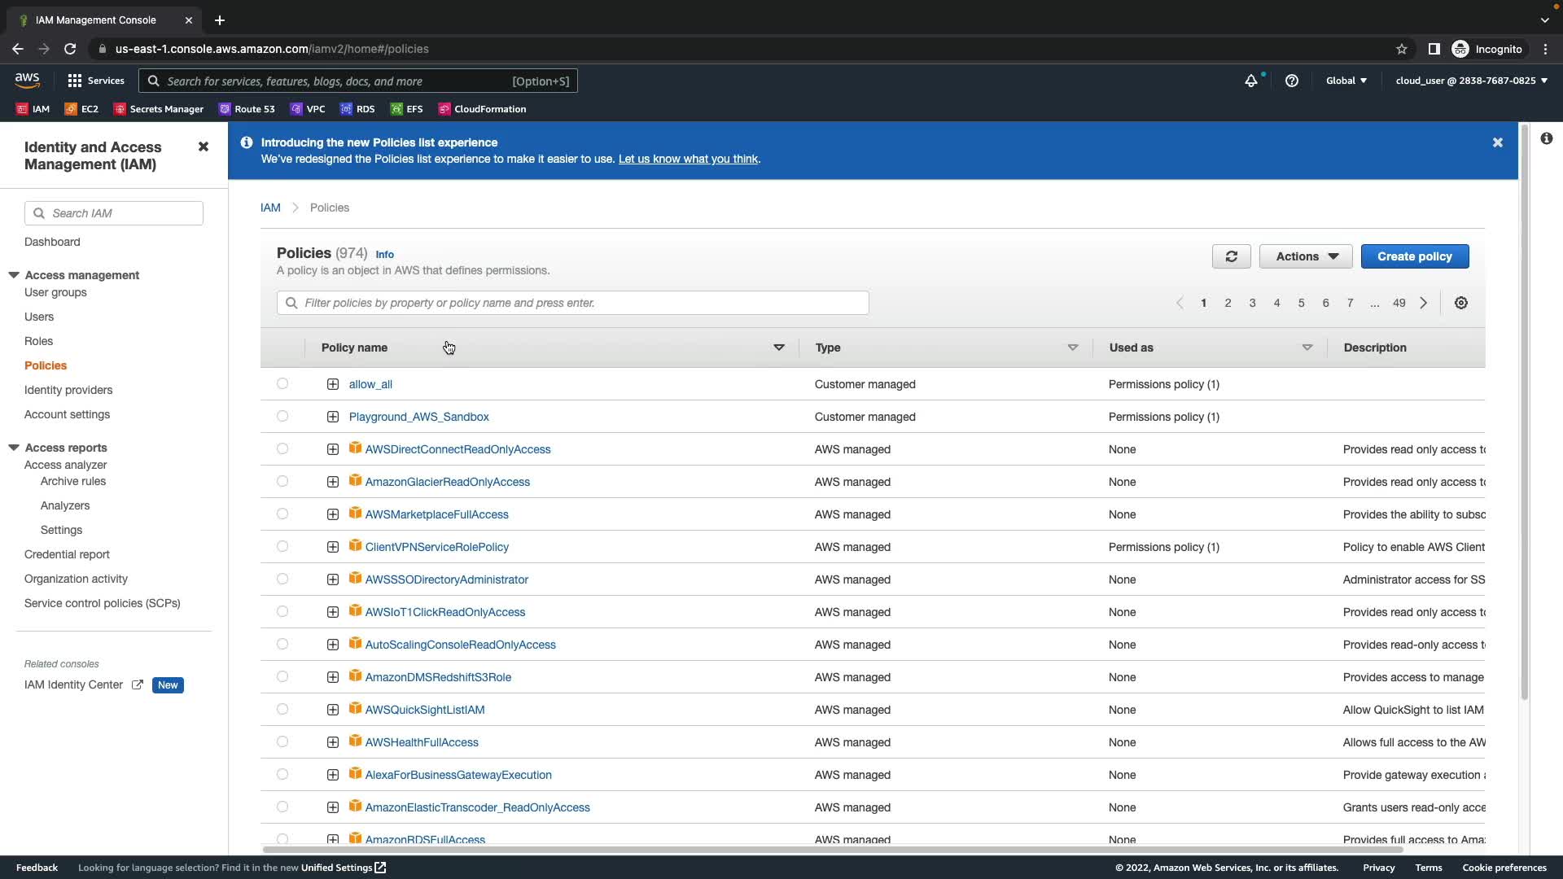Click the AWS support help icon
This screenshot has width=1563, height=879.
pyautogui.click(x=1291, y=81)
